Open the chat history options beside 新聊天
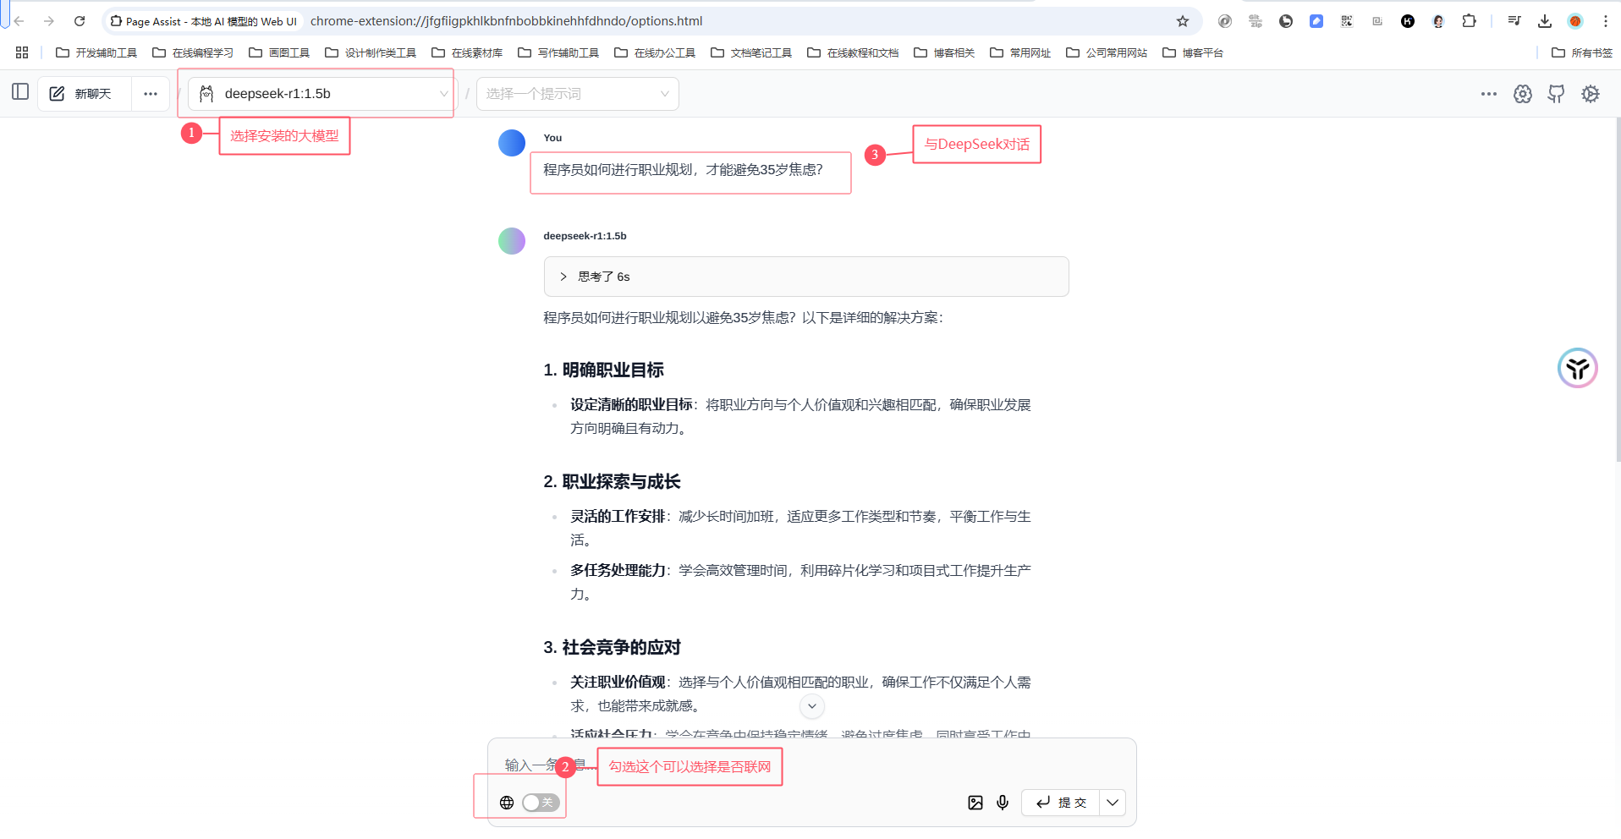1621x839 pixels. tap(151, 93)
